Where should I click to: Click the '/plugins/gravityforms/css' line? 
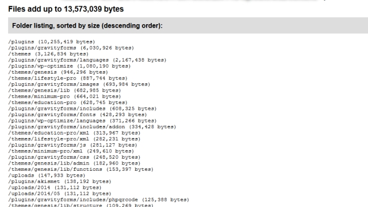[x=74, y=158]
